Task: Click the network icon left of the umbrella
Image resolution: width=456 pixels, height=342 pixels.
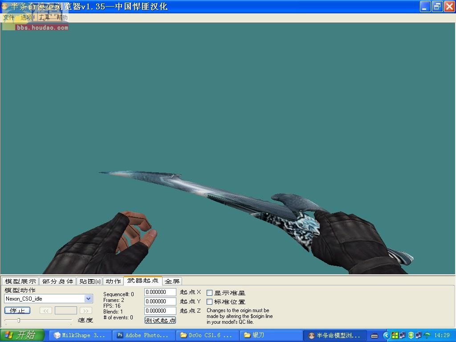Action: coord(419,335)
